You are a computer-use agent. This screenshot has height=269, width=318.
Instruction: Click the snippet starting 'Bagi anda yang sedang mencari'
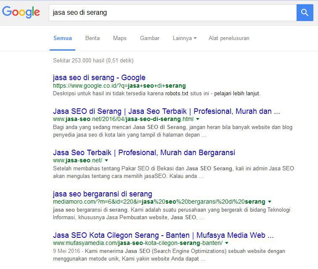172,131
